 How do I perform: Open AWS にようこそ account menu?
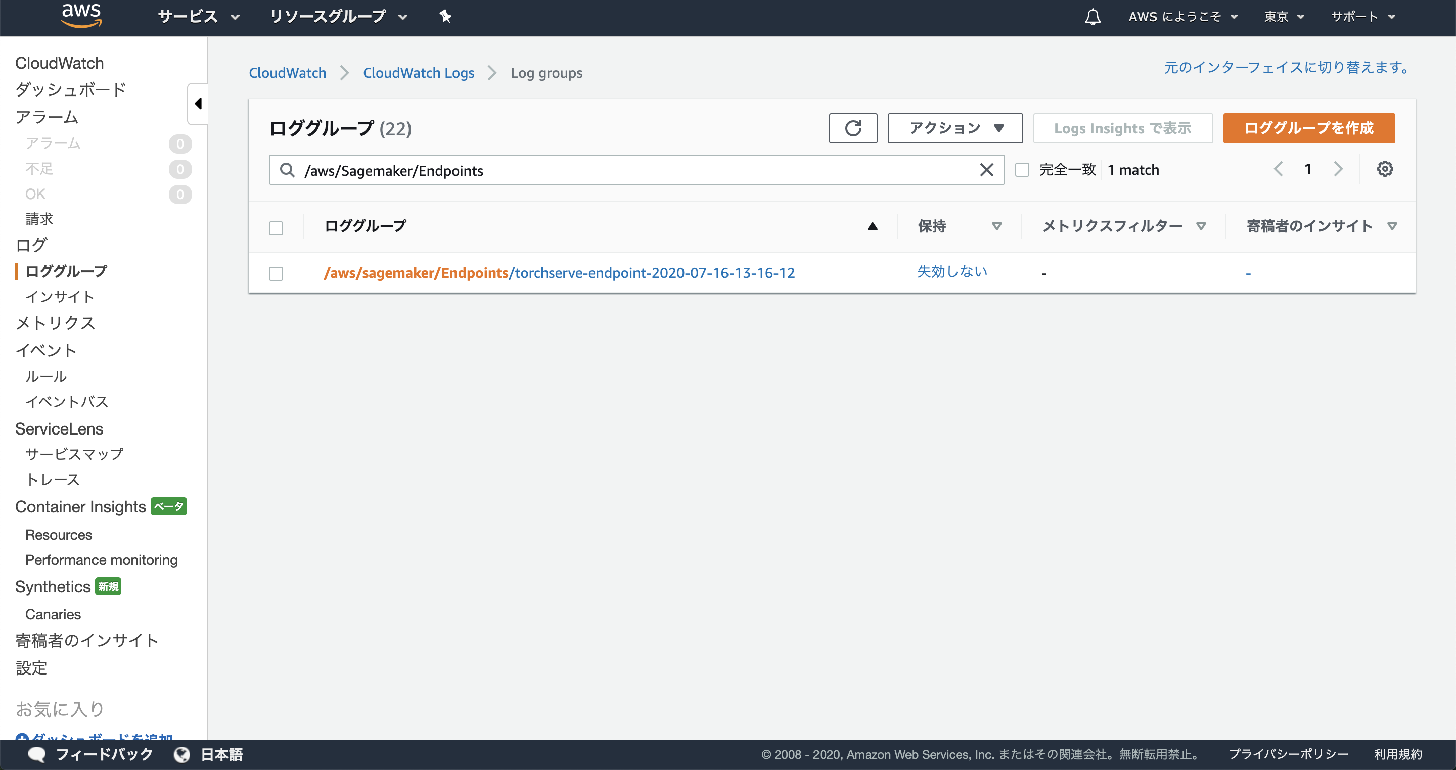tap(1183, 16)
